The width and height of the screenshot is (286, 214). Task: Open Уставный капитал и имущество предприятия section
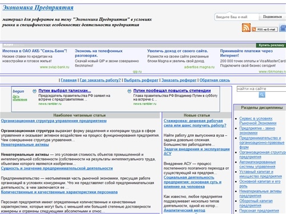261,174
